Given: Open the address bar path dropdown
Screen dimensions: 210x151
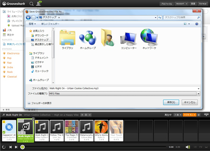Looking at the screenshot, I should coord(155,18).
